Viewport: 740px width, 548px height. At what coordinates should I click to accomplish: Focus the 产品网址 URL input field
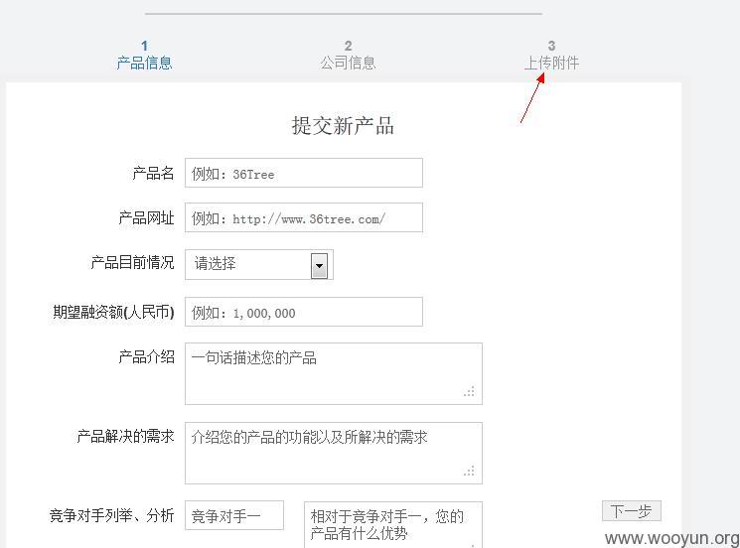304,217
